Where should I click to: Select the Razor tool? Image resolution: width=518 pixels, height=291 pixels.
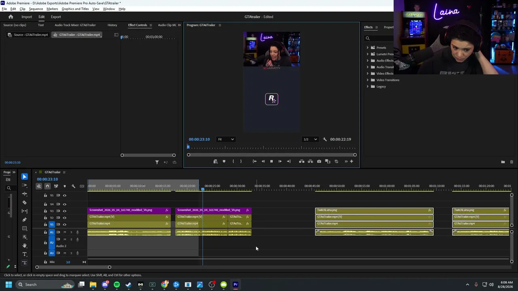pyautogui.click(x=24, y=202)
